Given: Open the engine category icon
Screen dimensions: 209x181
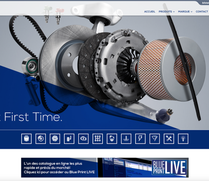Looking at the screenshot, I should [x=84, y=138].
